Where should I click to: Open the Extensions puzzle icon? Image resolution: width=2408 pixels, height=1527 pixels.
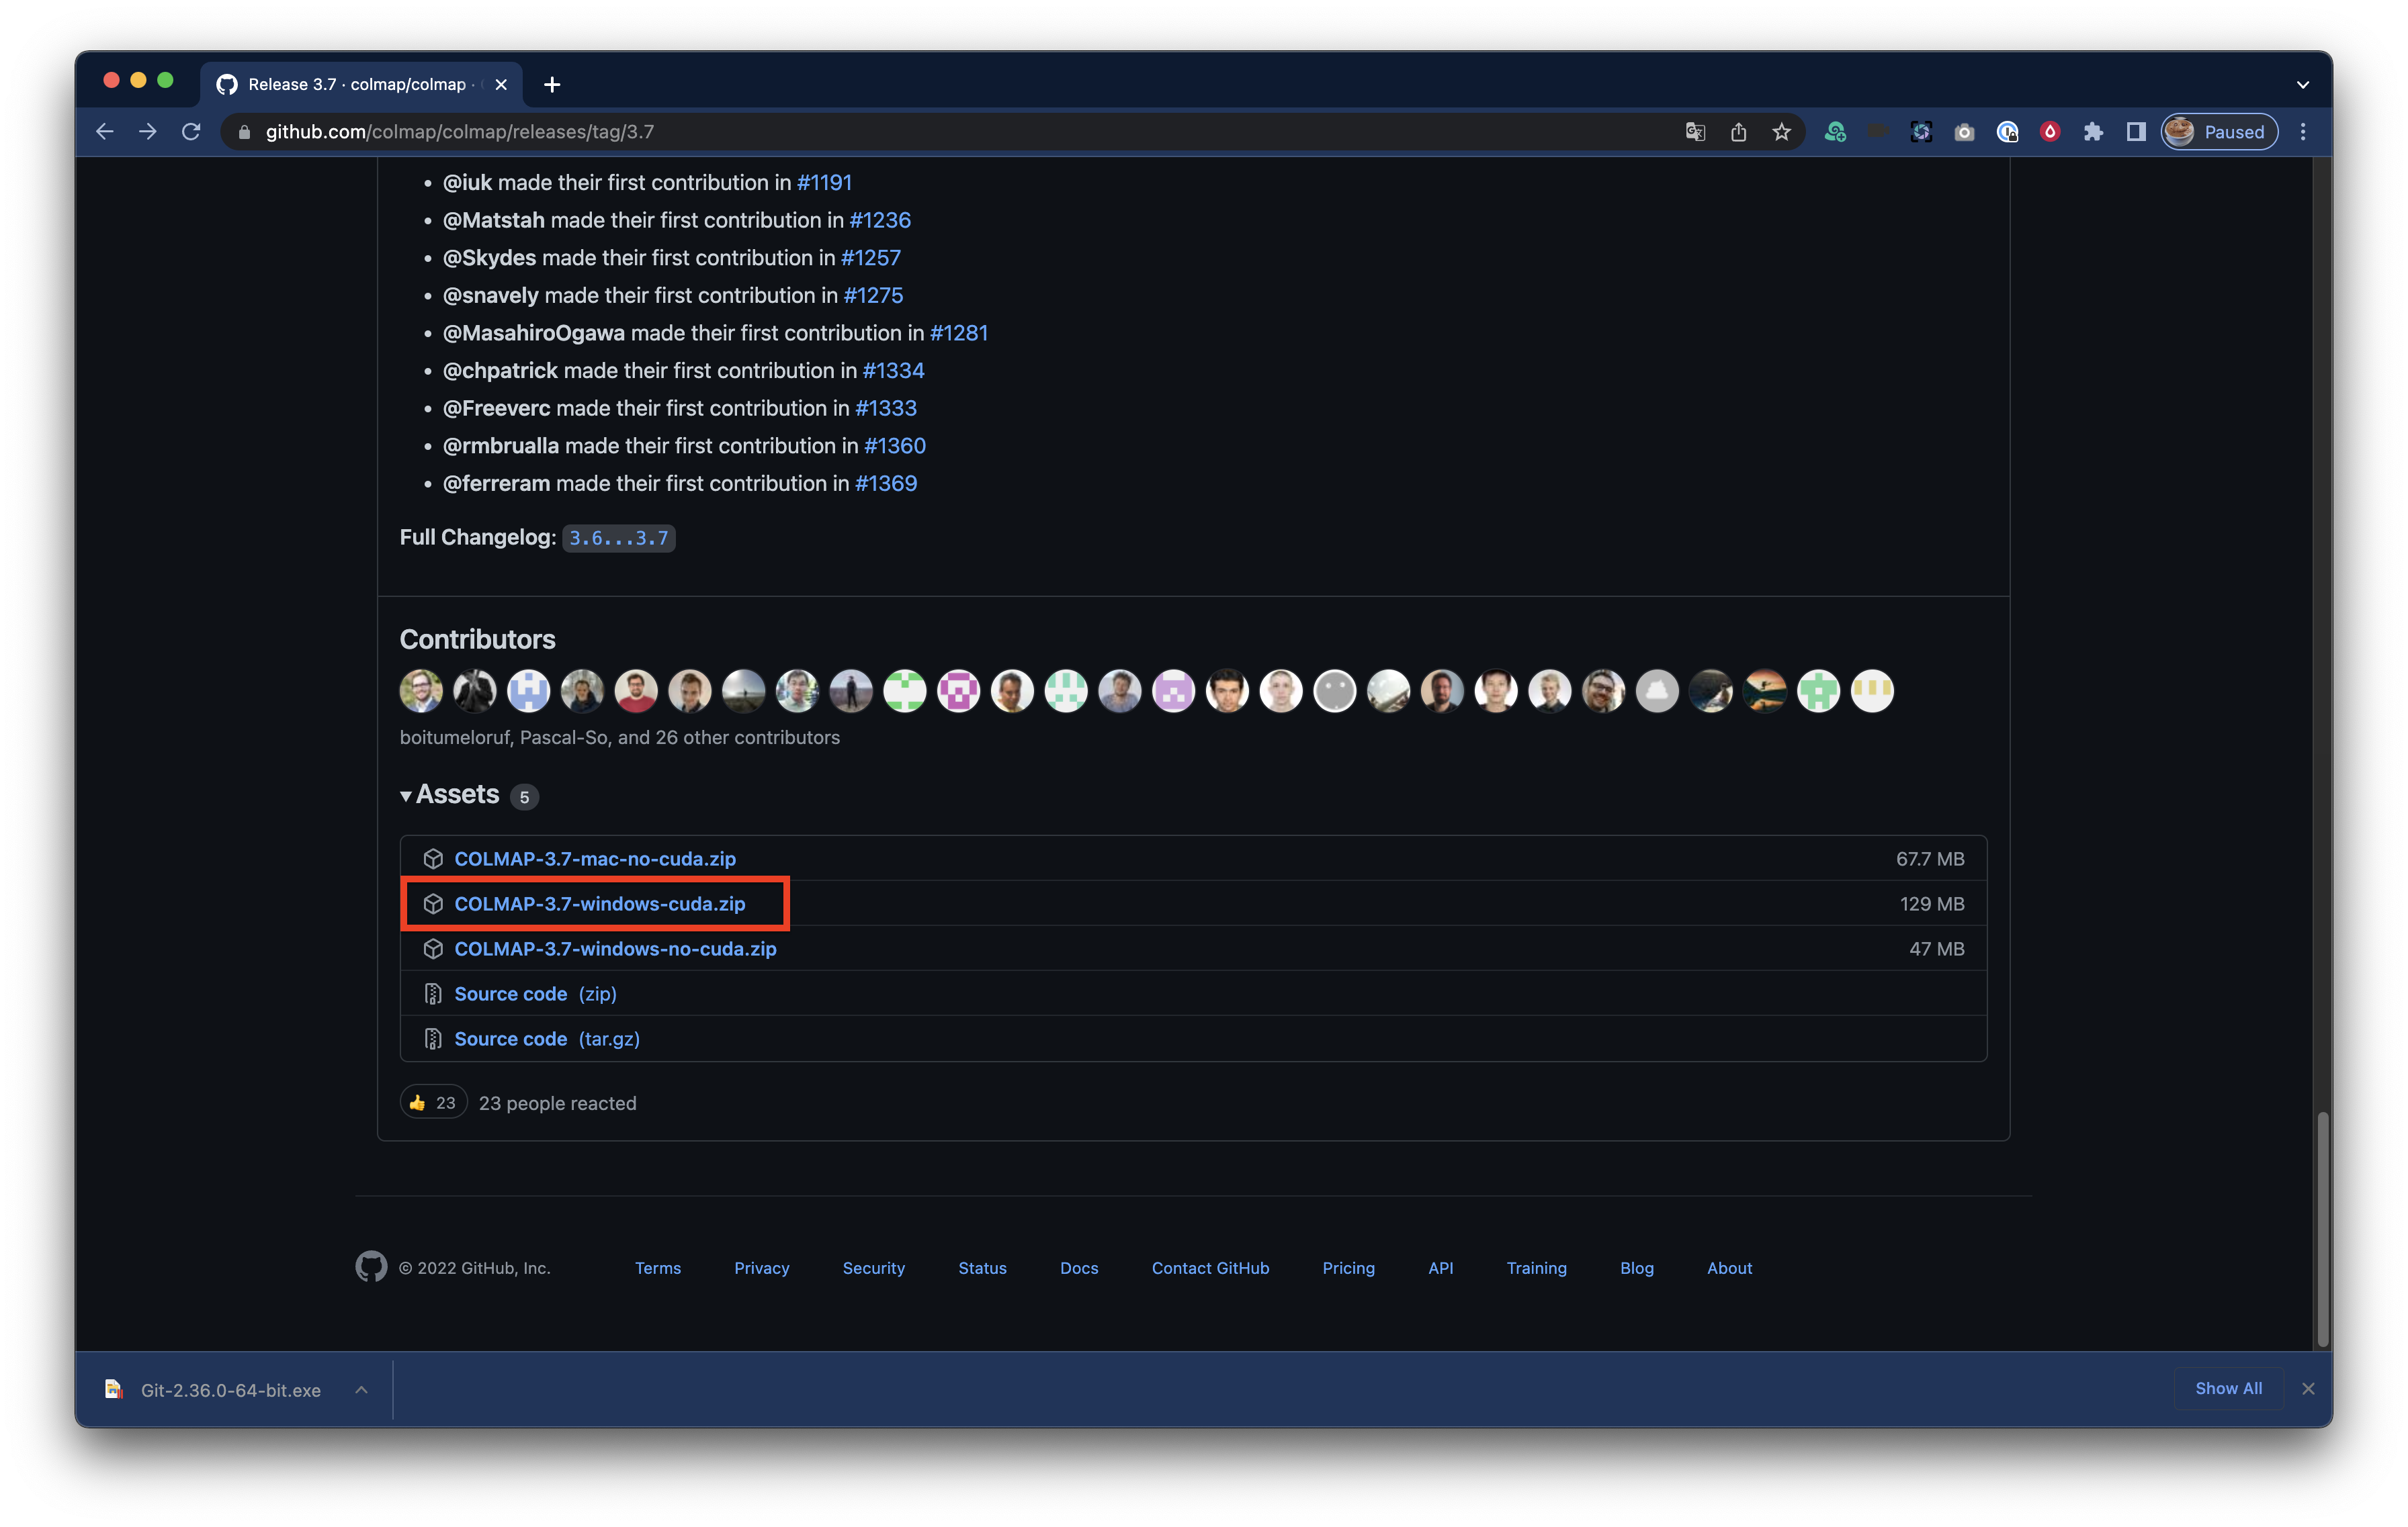click(2092, 132)
